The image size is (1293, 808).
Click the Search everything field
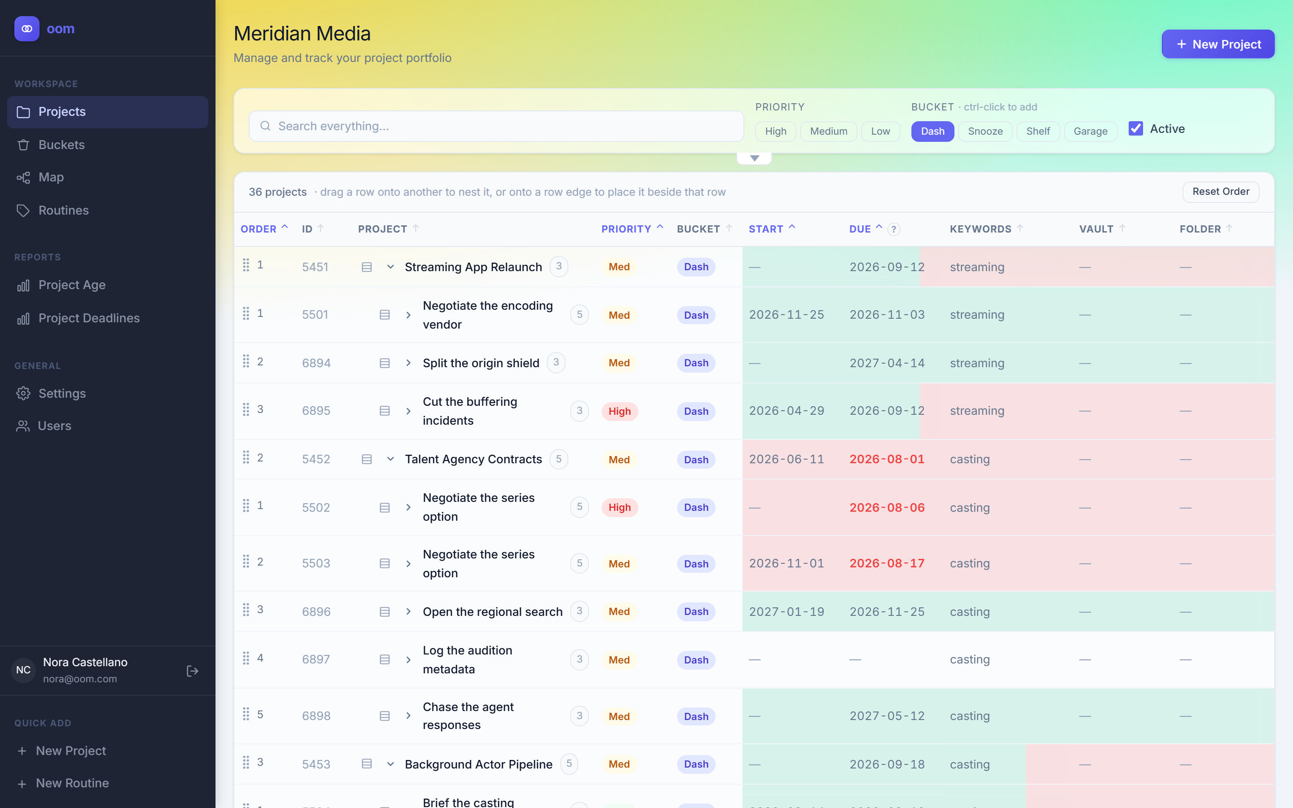(497, 126)
